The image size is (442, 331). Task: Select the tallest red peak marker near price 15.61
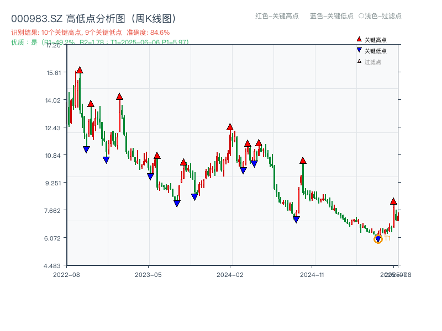click(x=80, y=70)
